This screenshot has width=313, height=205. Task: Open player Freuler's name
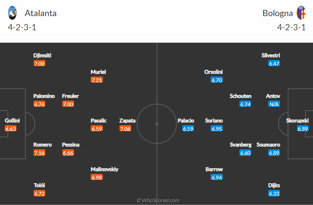point(70,96)
